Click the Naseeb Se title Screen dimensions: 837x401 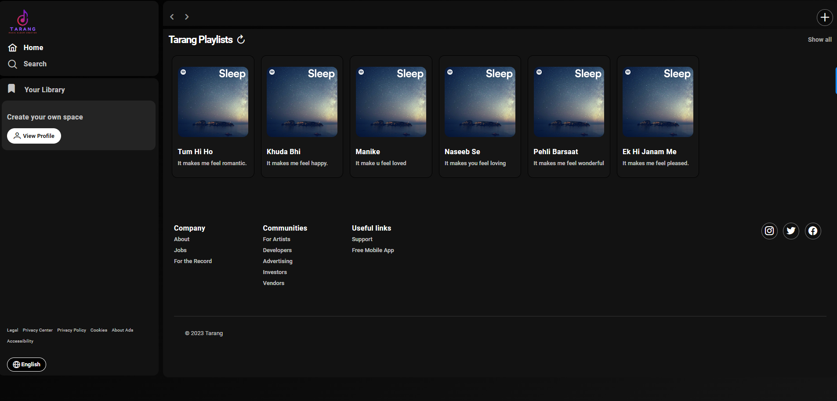(462, 152)
